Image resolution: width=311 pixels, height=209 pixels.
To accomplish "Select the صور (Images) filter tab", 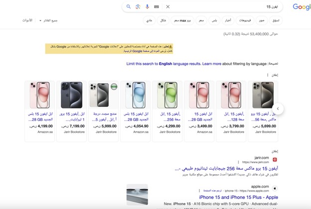I will coord(262,20).
